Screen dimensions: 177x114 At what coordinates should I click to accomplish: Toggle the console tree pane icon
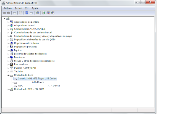click(x=15, y=13)
